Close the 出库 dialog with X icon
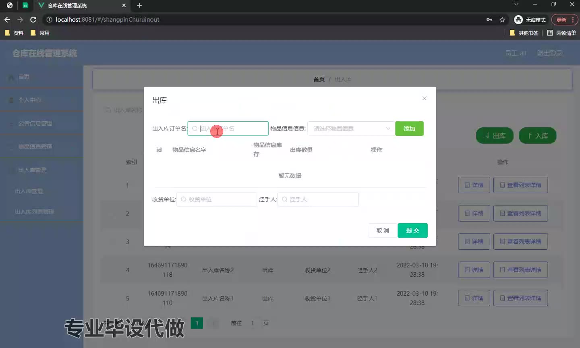 point(424,98)
